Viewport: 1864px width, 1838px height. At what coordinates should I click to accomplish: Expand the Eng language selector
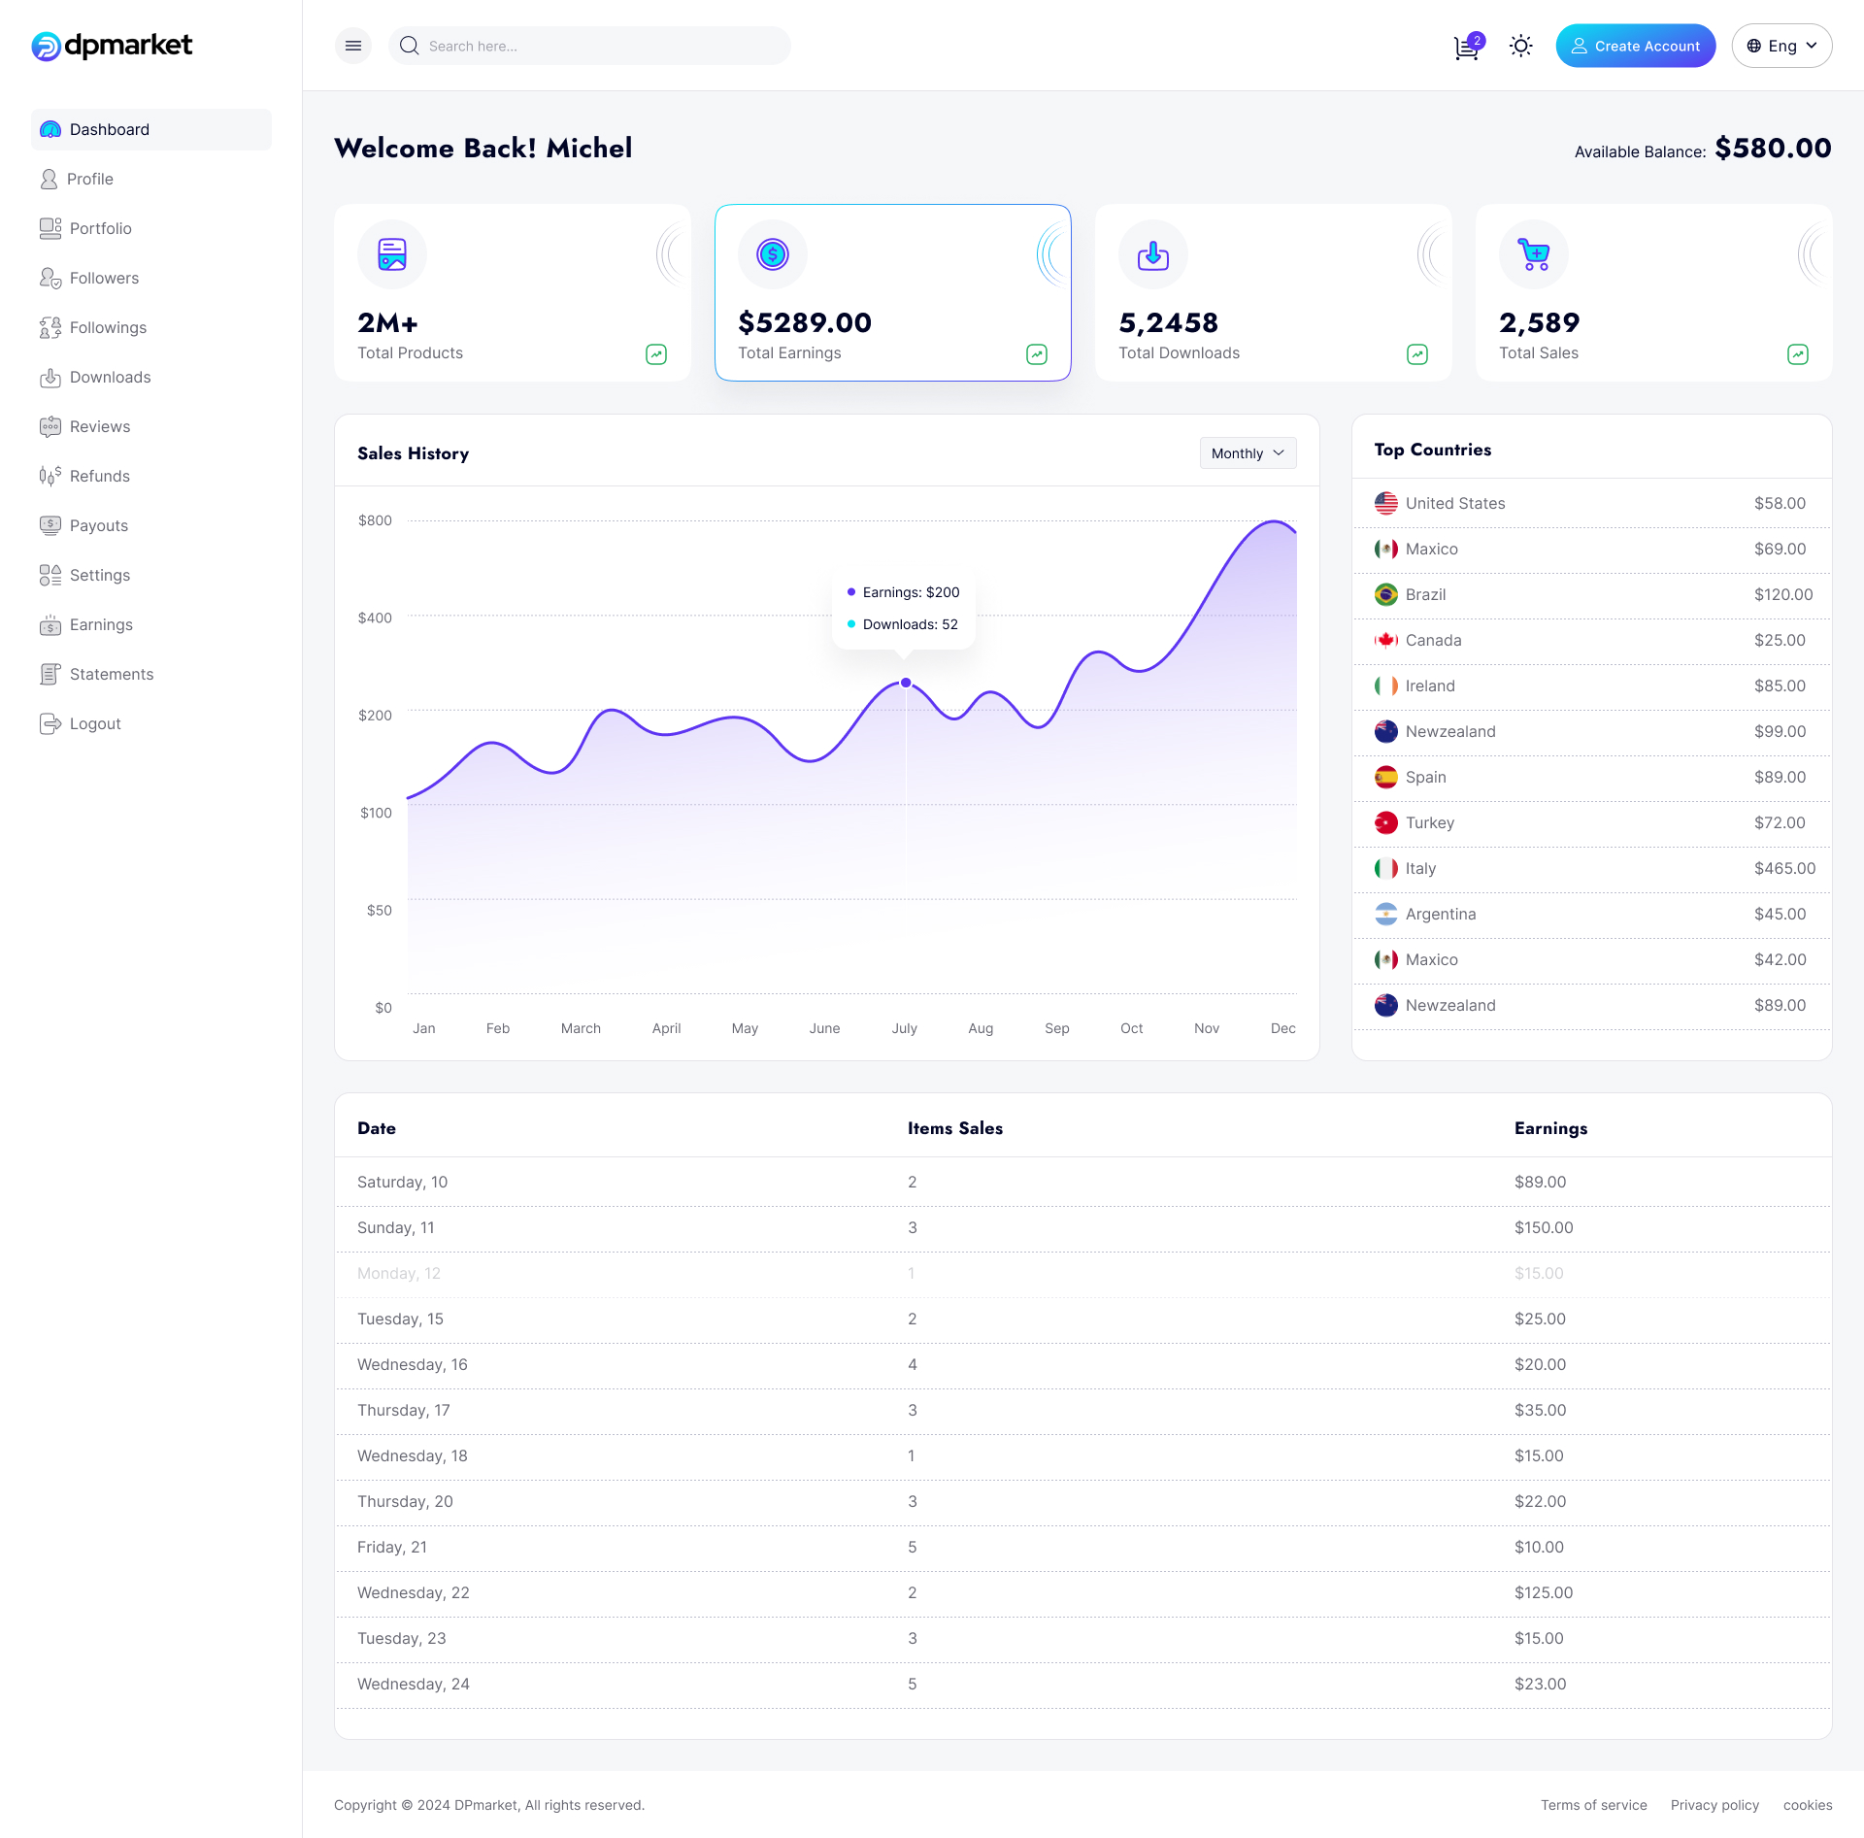point(1782,46)
